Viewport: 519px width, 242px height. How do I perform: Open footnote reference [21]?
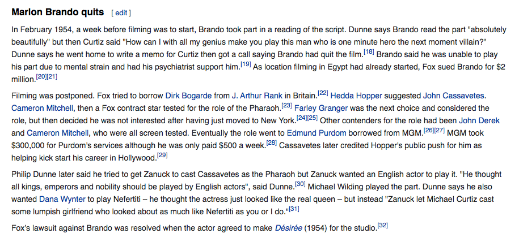coord(52,77)
